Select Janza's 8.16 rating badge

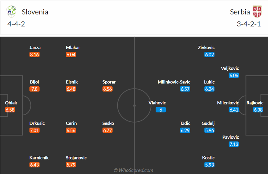point(35,55)
